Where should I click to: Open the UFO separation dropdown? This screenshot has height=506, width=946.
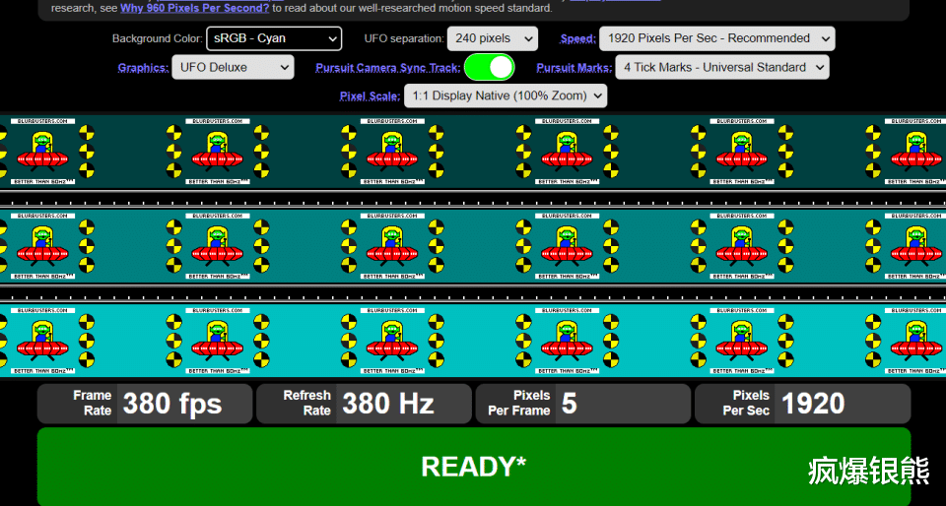(493, 38)
